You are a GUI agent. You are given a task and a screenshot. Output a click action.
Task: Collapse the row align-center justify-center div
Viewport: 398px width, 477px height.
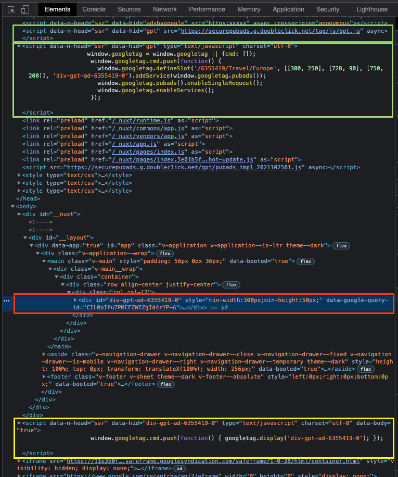point(63,285)
